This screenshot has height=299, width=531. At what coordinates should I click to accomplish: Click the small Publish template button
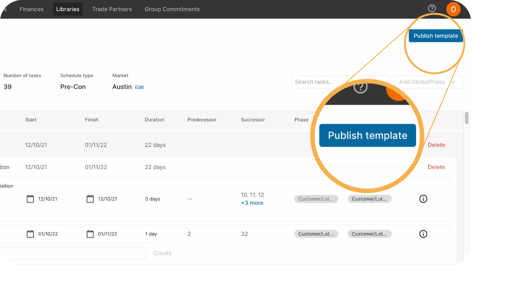point(436,36)
